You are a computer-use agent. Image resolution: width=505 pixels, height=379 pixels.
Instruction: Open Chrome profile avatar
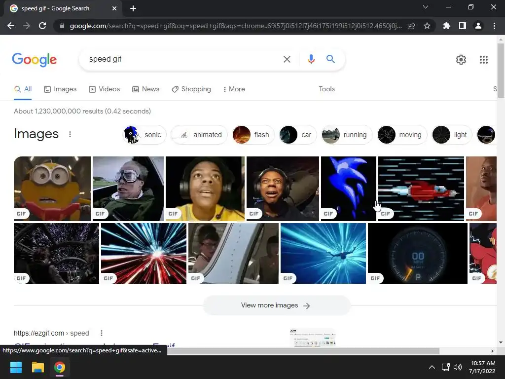[x=478, y=26]
